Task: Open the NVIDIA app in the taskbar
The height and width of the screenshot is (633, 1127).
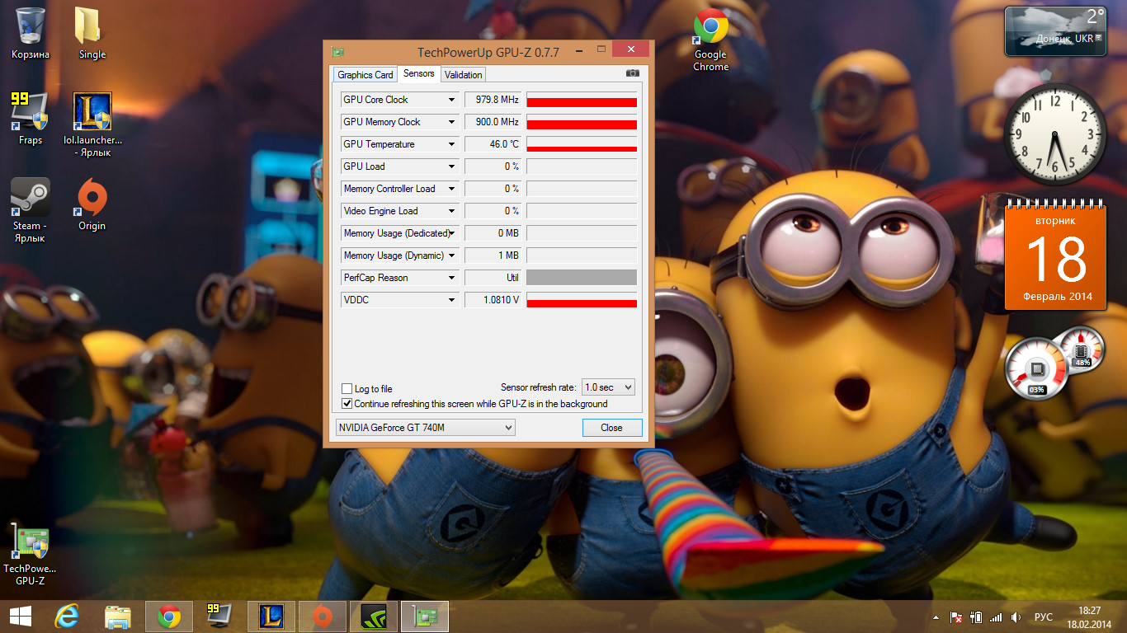Action: coord(374,617)
